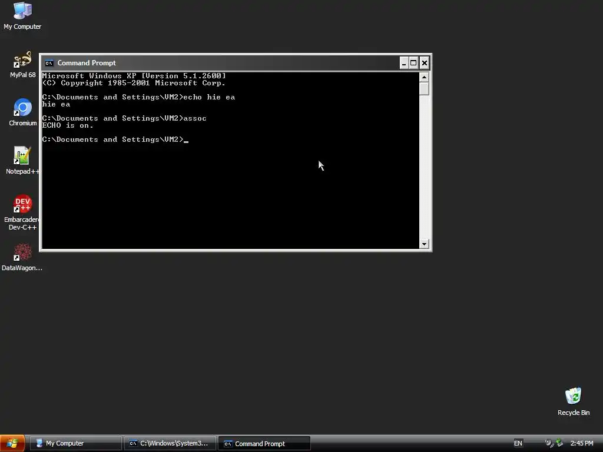This screenshot has width=603, height=452.
Task: Click the 'ECHO is on.' output line
Action: (x=68, y=125)
